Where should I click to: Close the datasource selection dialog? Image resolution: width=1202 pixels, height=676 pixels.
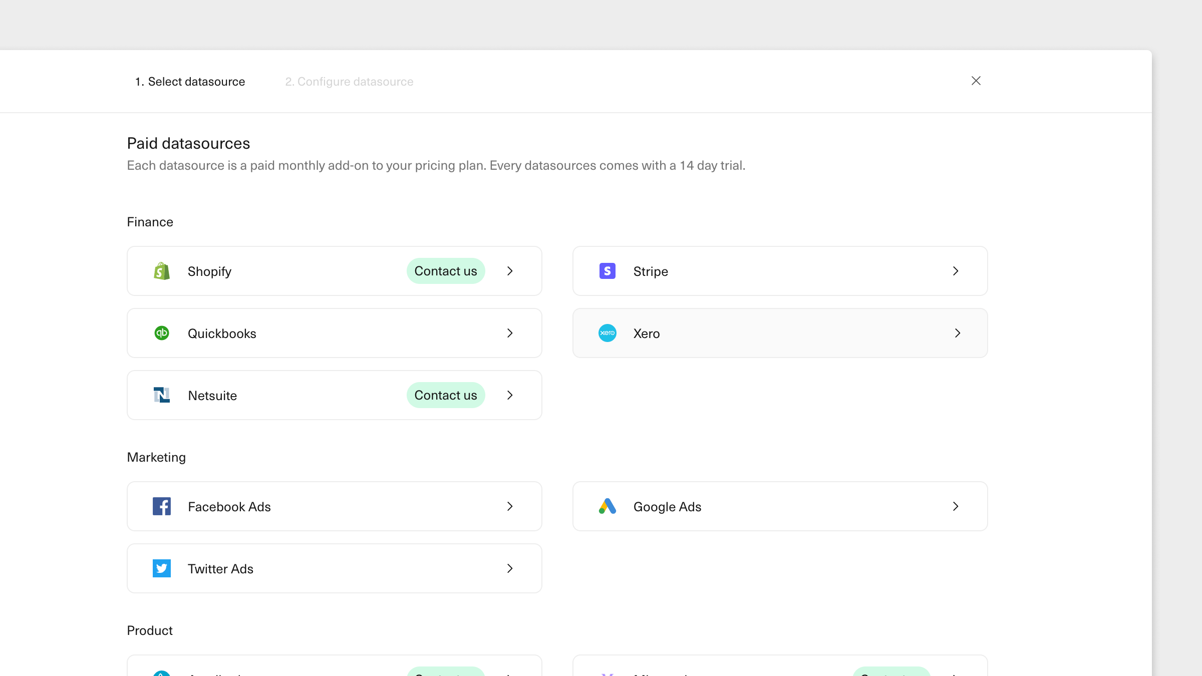(976, 81)
